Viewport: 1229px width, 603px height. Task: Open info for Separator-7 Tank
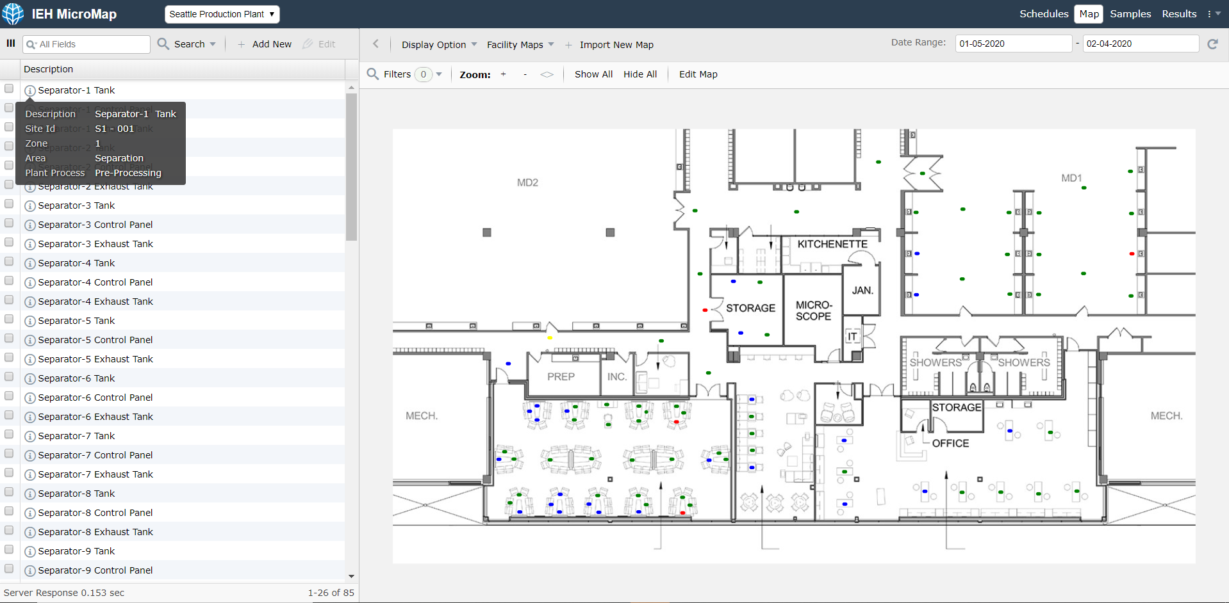tap(30, 437)
